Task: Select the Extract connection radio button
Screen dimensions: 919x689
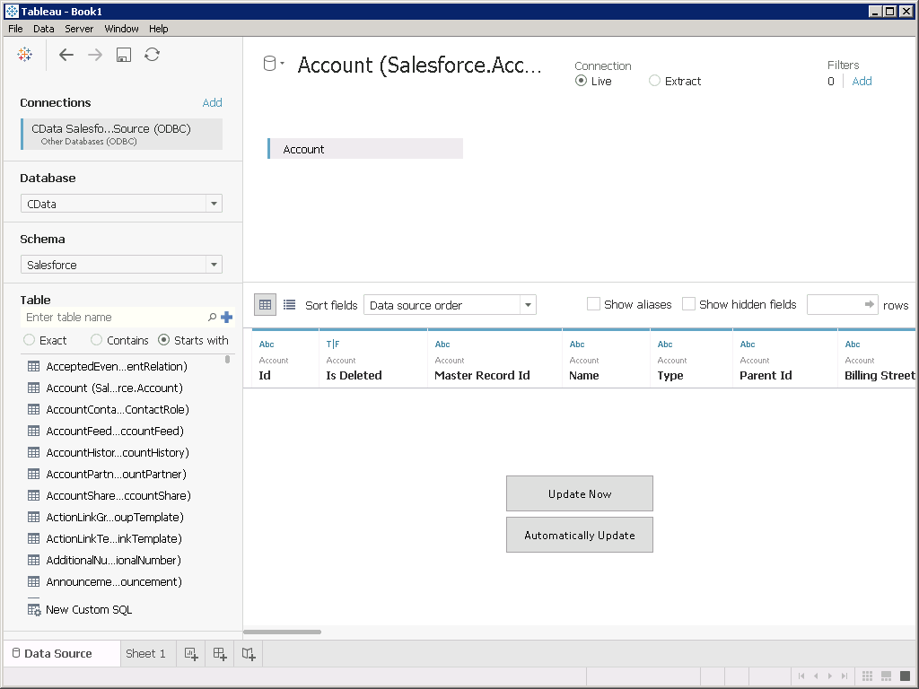Action: [654, 81]
